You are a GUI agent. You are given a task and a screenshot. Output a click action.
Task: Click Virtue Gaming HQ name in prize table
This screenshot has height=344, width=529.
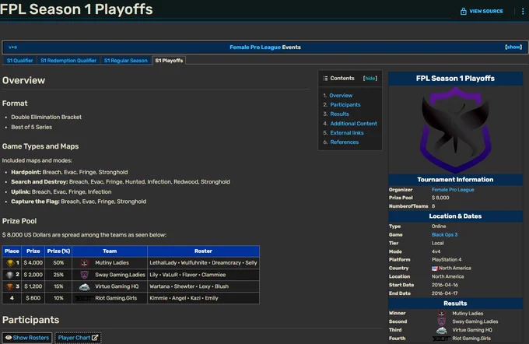(117, 286)
